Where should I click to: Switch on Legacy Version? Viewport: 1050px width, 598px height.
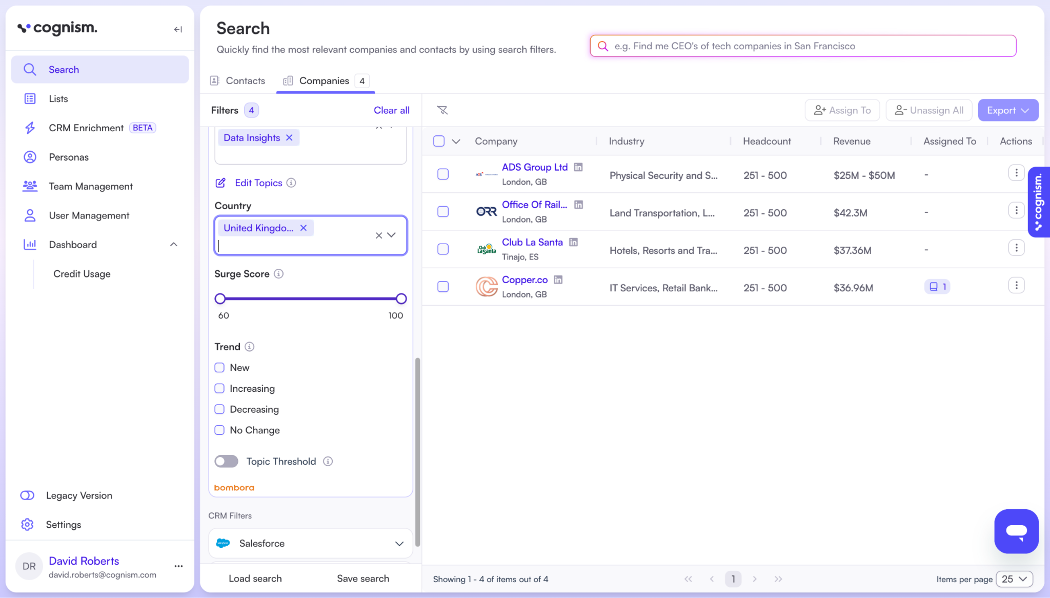pos(27,495)
